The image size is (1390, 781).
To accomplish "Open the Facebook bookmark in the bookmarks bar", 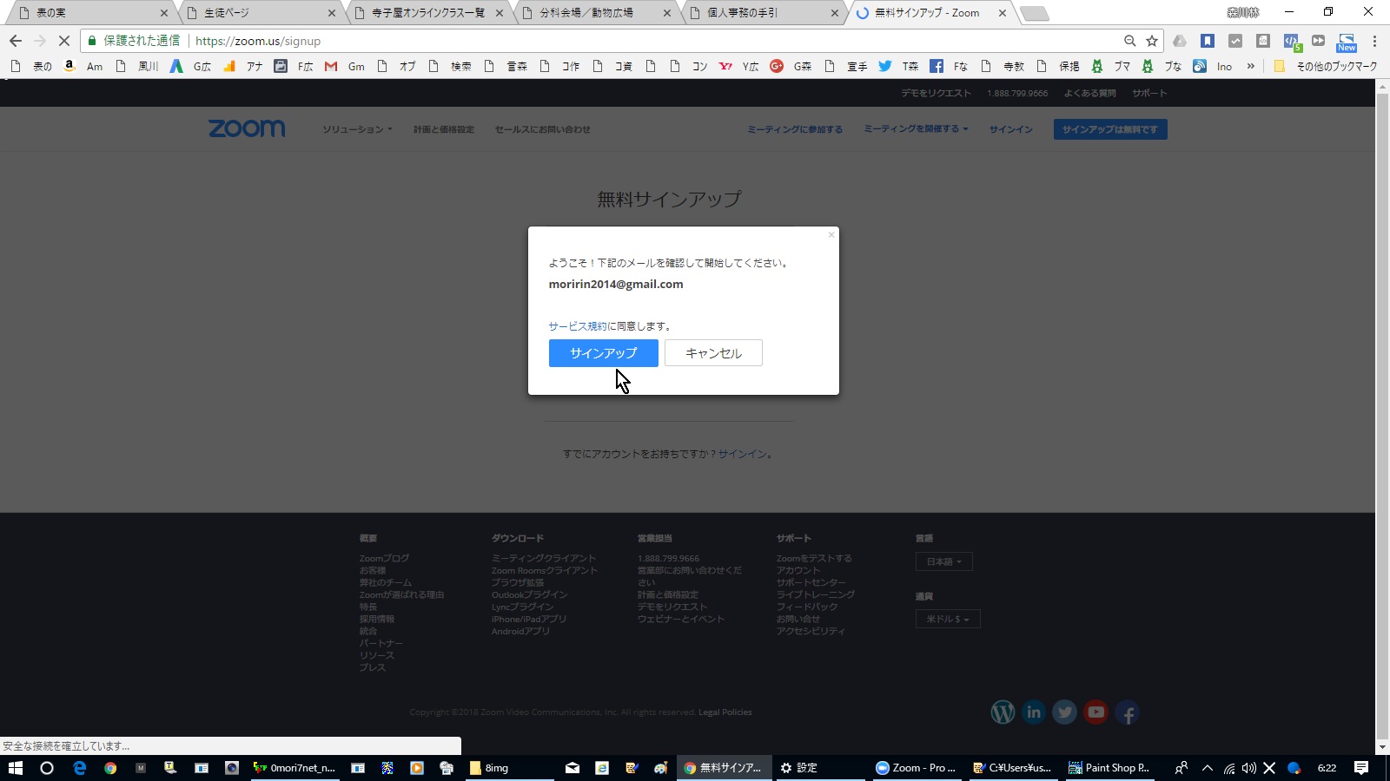I will click(x=949, y=66).
